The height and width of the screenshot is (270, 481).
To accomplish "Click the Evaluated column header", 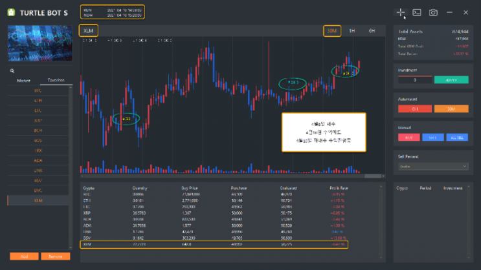I will [288, 188].
